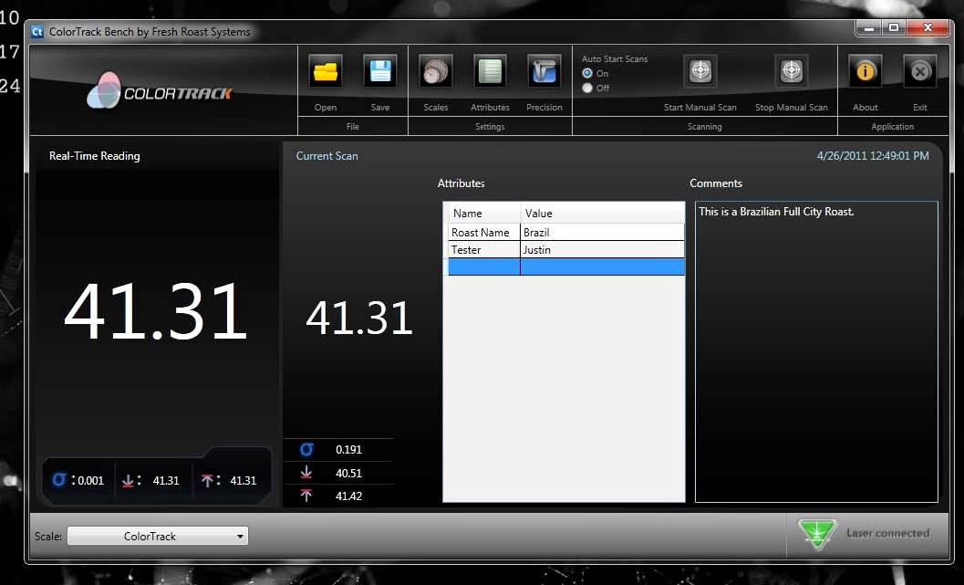964x585 pixels.
Task: Click the real-time maximum up-arrow icon
Action: coord(207,480)
